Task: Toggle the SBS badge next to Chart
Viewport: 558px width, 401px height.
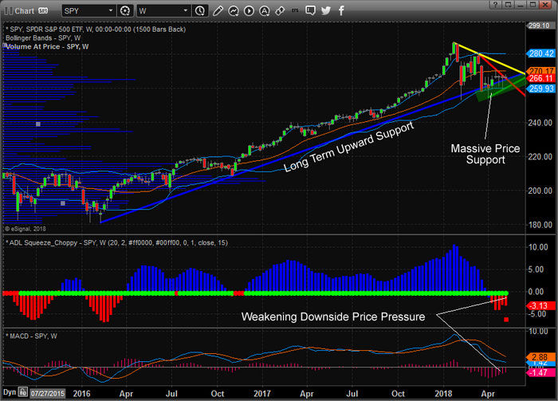Action: [43, 11]
